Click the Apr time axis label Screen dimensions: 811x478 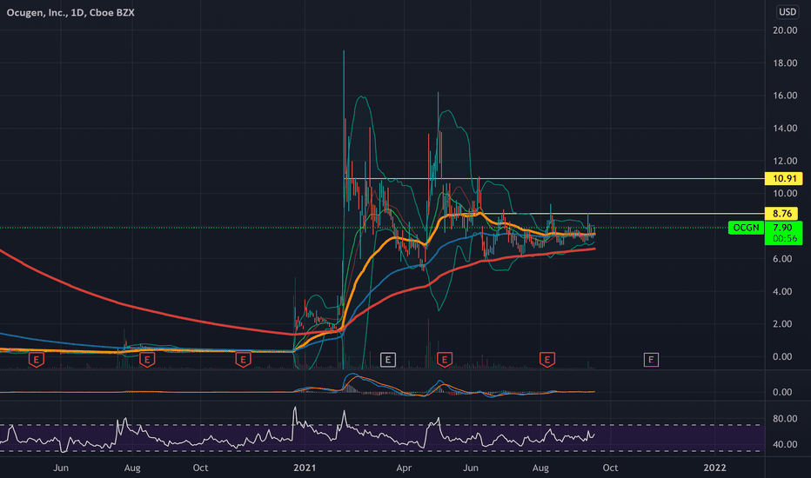[404, 468]
